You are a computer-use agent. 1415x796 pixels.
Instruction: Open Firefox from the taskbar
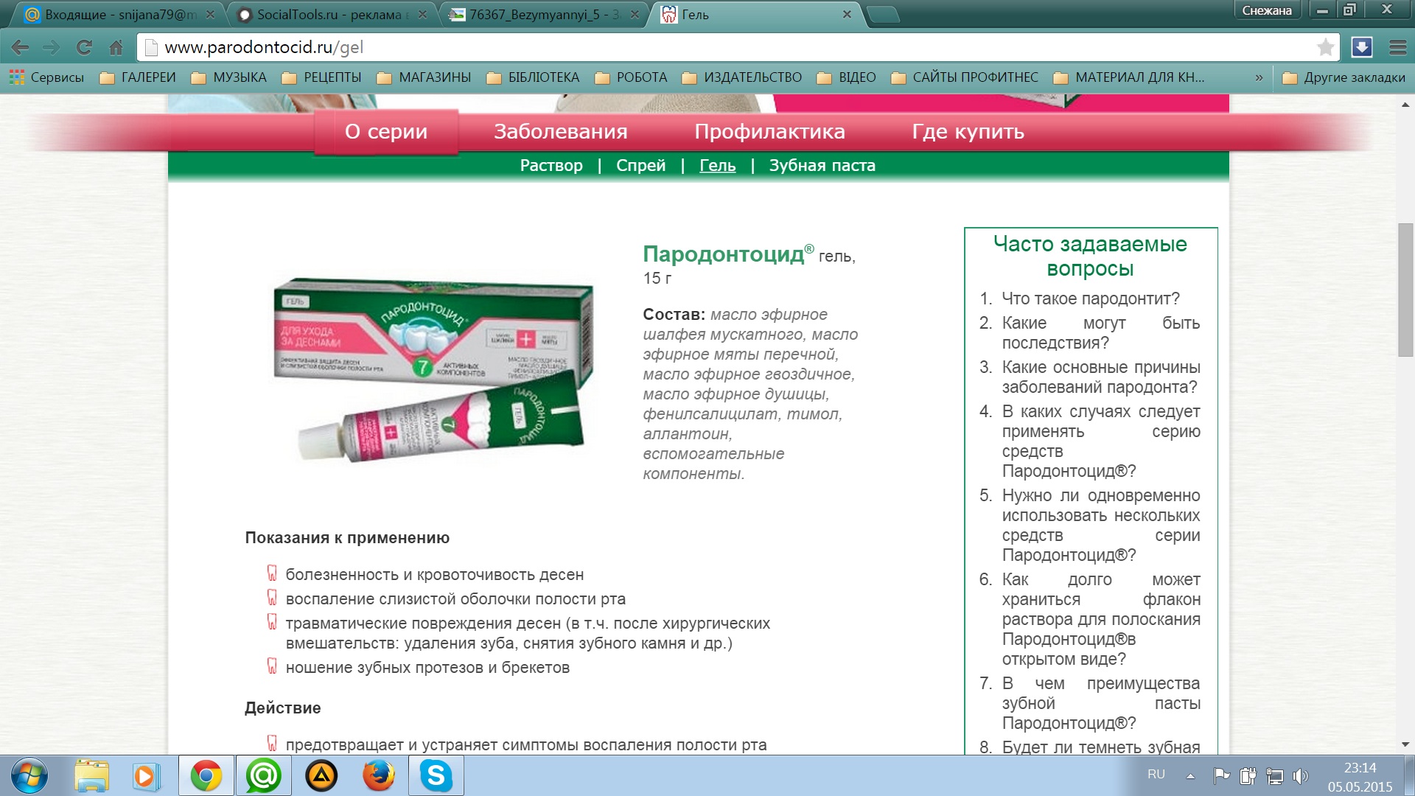click(x=379, y=776)
